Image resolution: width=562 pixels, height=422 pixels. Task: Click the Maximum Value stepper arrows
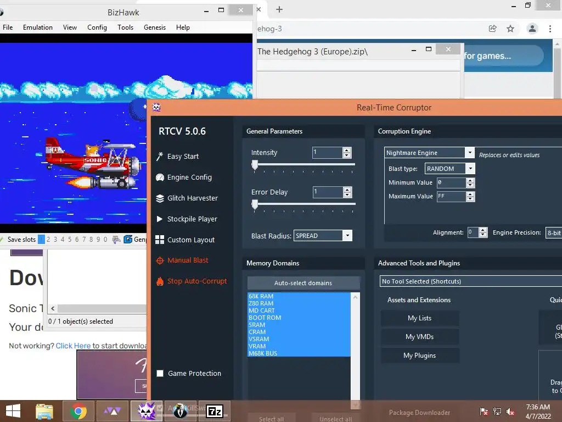click(470, 196)
